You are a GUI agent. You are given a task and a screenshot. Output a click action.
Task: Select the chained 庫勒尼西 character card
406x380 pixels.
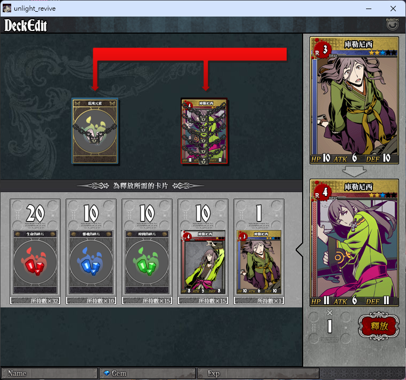204,131
